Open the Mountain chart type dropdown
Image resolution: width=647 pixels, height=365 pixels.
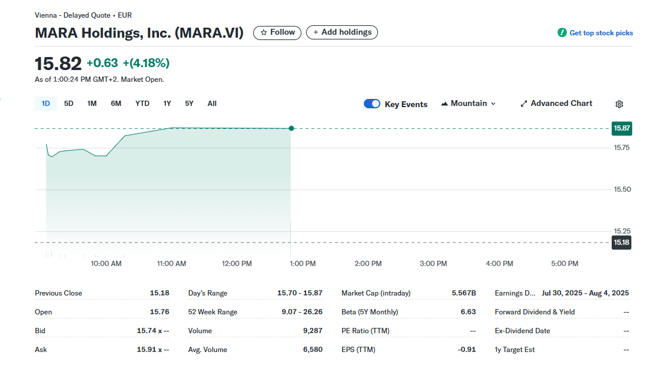[x=469, y=104]
